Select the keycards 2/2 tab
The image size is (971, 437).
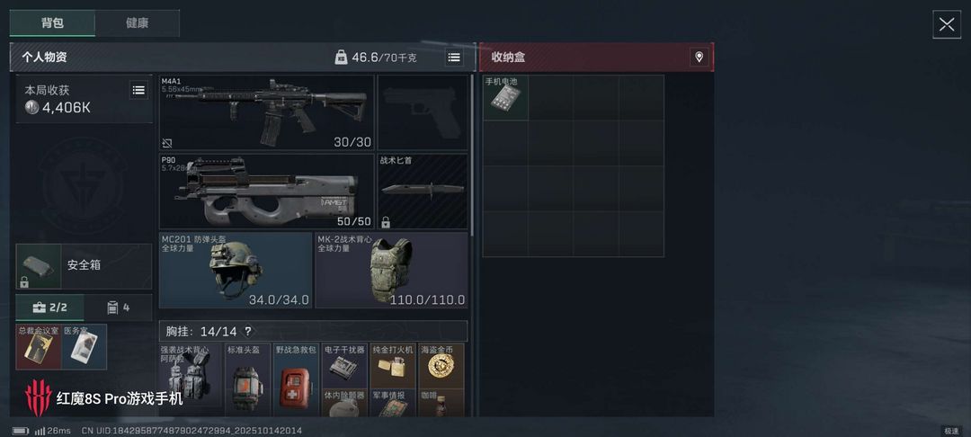click(49, 308)
